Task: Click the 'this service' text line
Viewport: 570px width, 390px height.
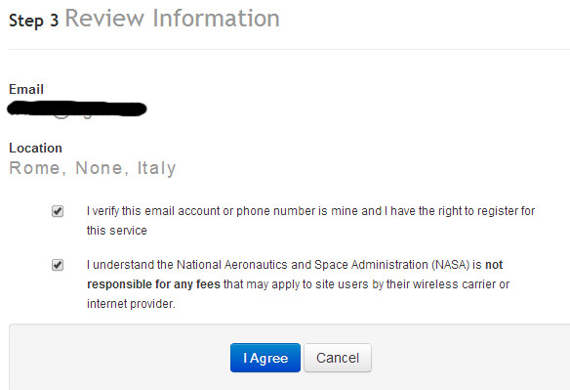Action: click(x=117, y=231)
